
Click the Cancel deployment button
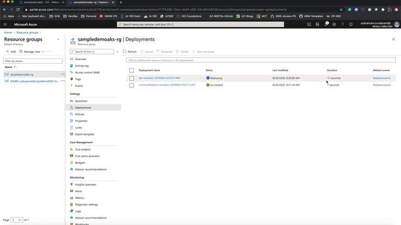coord(146,51)
